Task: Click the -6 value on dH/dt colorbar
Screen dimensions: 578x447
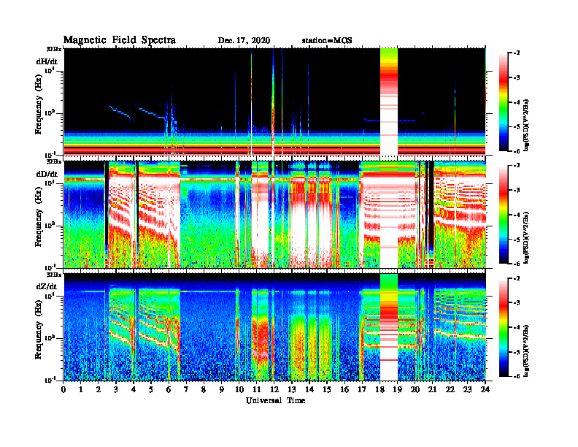Action: coord(517,151)
